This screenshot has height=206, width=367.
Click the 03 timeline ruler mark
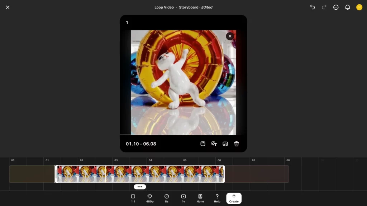point(116,160)
